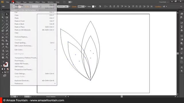Image resolution: width=184 pixels, height=103 pixels.
Task: Open the Arrange Documents dropdown
Action: click(x=70, y=2)
